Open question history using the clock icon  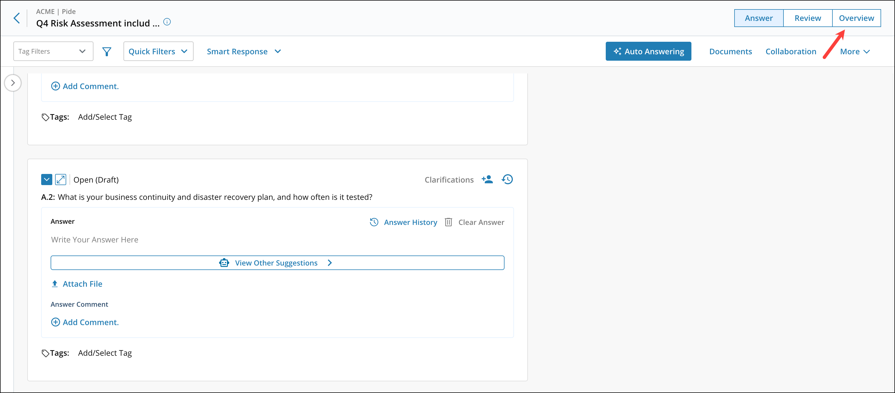click(x=507, y=180)
